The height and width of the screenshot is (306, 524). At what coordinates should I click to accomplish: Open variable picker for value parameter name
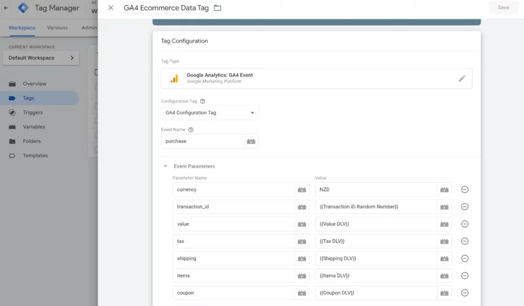click(302, 224)
